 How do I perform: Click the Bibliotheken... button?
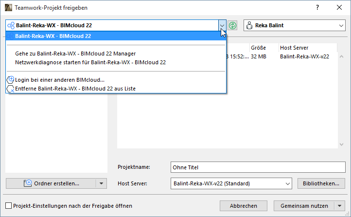click(321, 183)
